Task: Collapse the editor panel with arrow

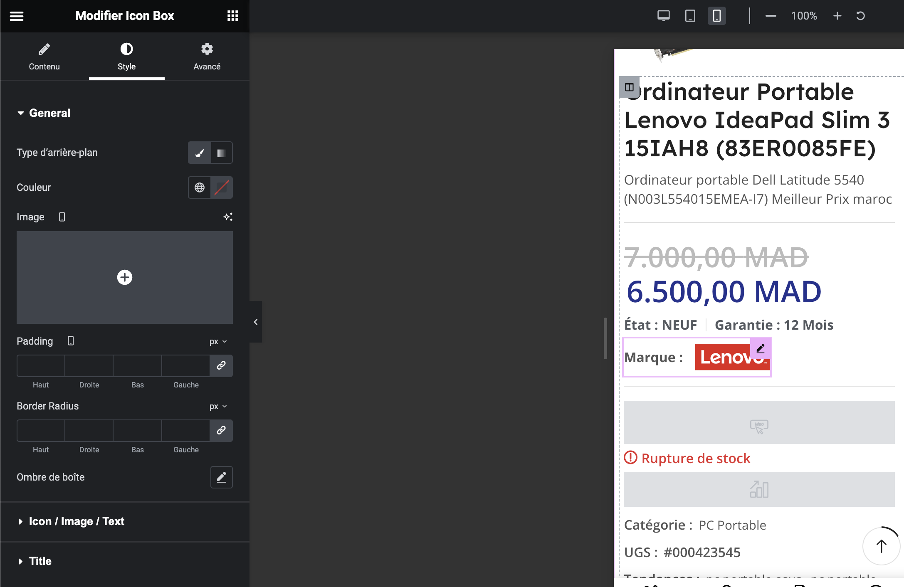Action: pos(256,322)
